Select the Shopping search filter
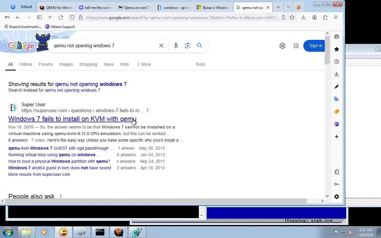This screenshot has height=238, width=381. pyautogui.click(x=88, y=64)
